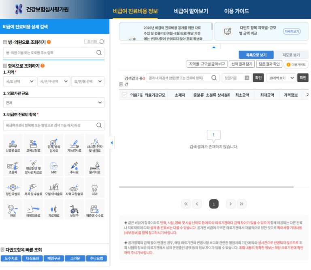Open the 시/도 선택 dropdown
311x270 pixels.
tap(19, 81)
